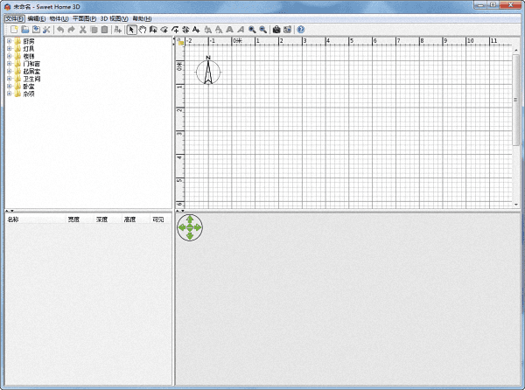Open the 3D 视图(V) menu
The image size is (525, 390).
114,17
